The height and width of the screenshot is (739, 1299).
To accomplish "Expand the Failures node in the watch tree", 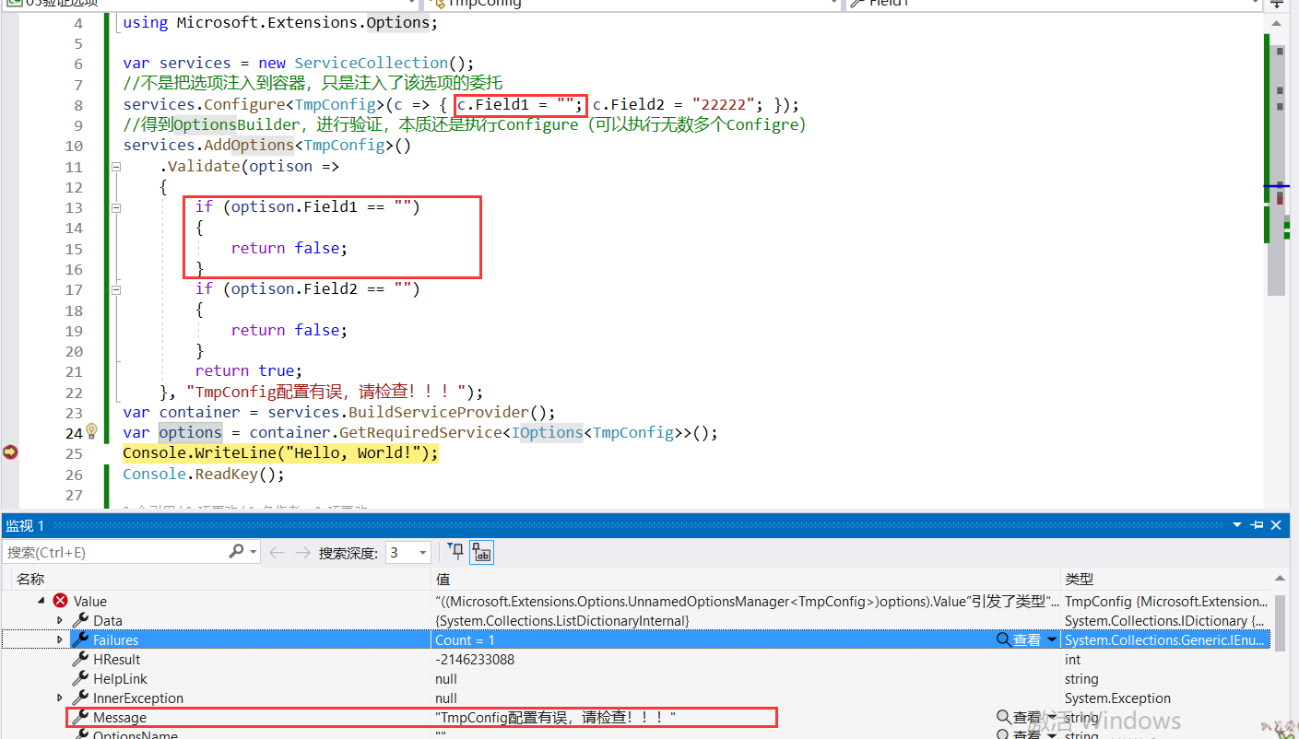I will click(x=61, y=639).
